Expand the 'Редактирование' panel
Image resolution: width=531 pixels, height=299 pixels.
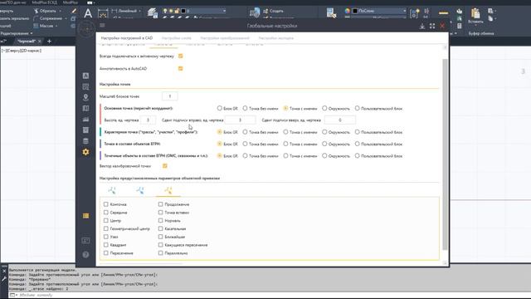(x=17, y=33)
